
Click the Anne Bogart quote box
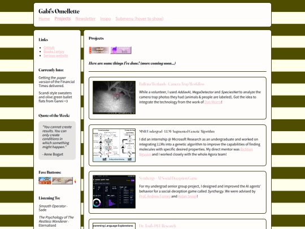[x=57, y=140]
